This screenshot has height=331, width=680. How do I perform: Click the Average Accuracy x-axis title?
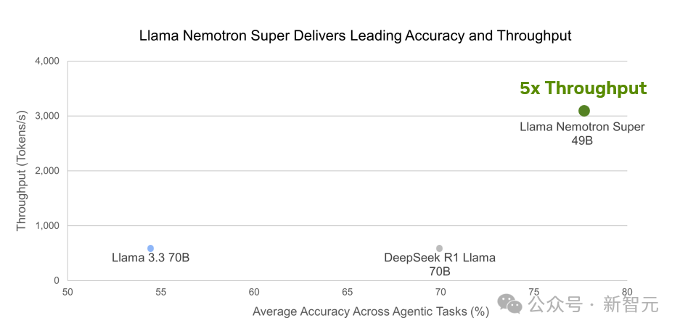[x=371, y=311]
